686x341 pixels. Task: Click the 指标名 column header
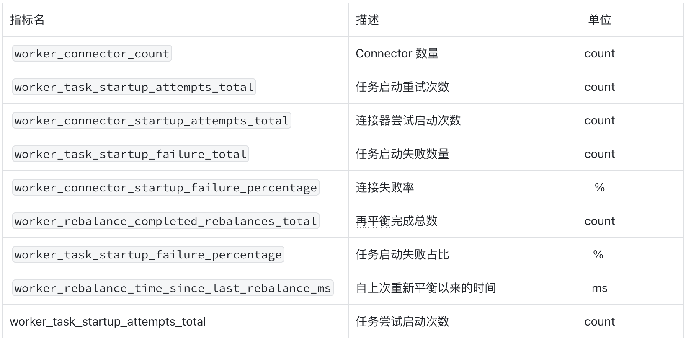pos(27,20)
